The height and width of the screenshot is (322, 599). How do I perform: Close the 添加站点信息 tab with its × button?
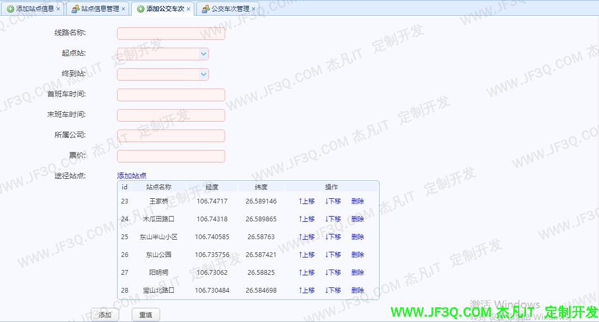[x=59, y=8]
